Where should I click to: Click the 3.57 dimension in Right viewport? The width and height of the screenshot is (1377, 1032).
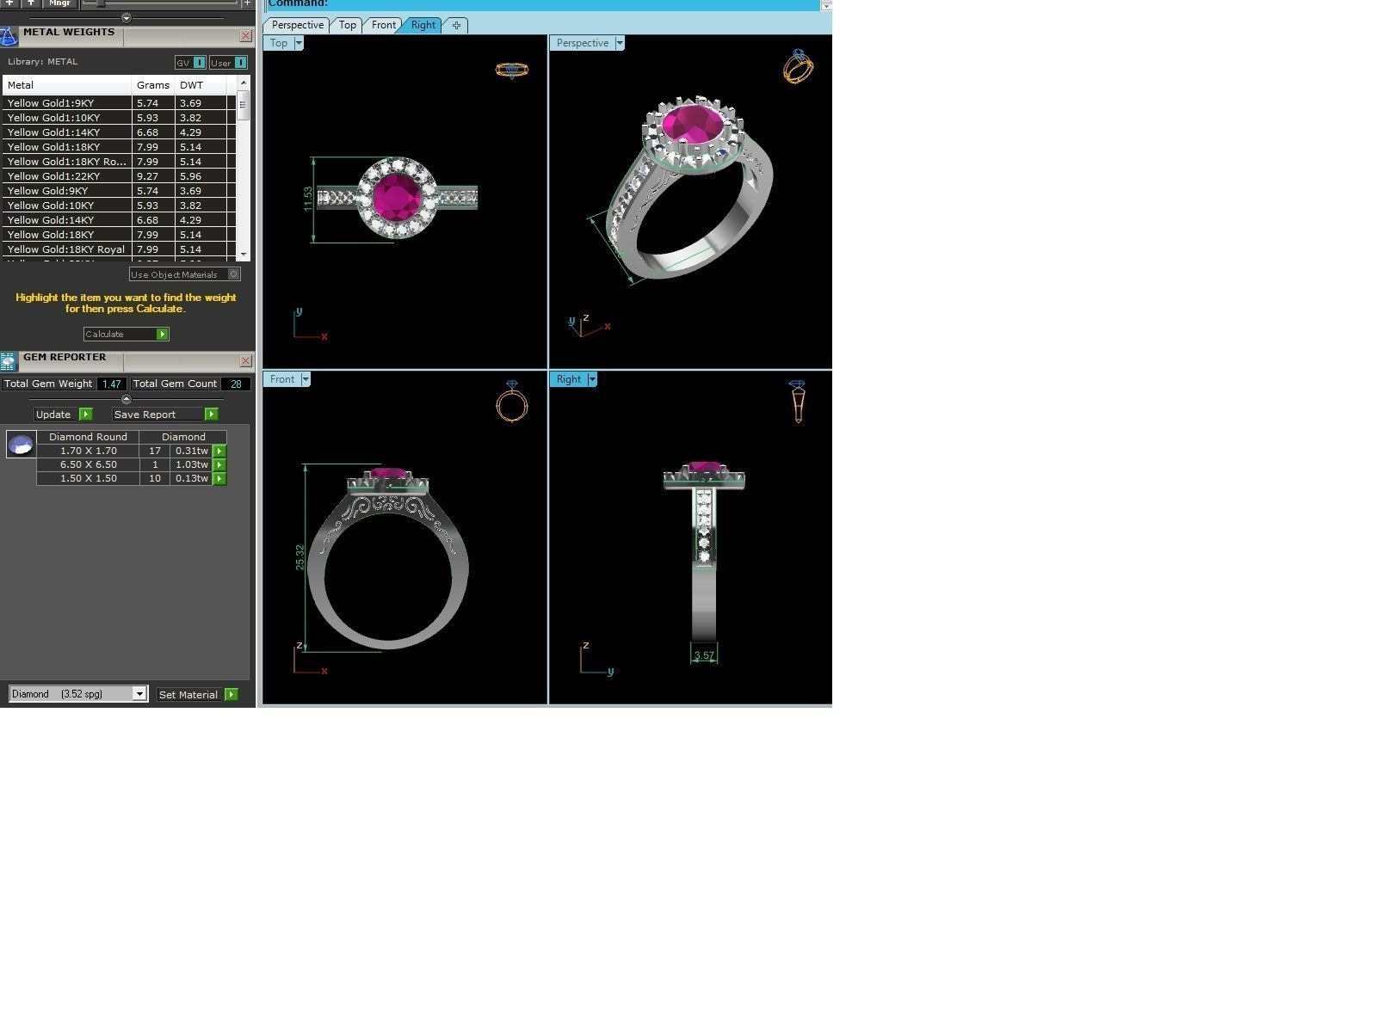point(704,655)
